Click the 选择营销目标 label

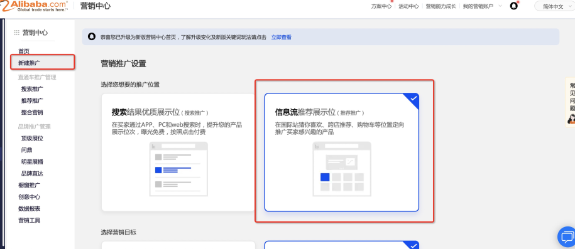pos(118,232)
